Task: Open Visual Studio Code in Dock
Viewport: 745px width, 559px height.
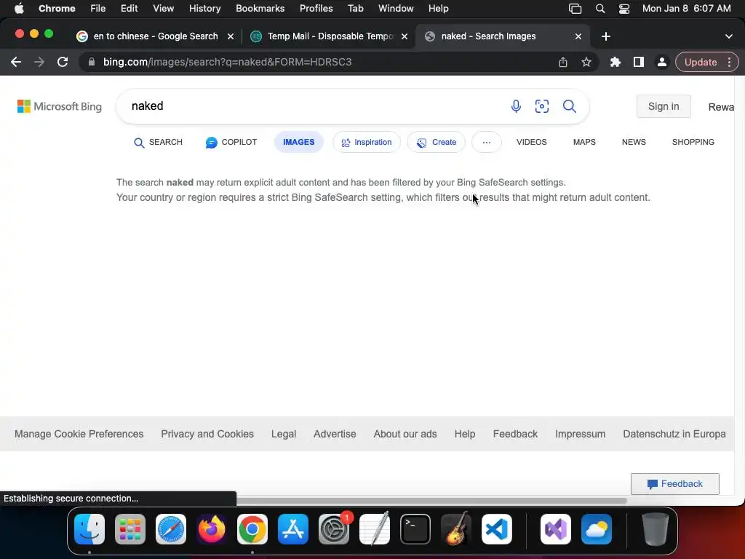Action: click(496, 529)
